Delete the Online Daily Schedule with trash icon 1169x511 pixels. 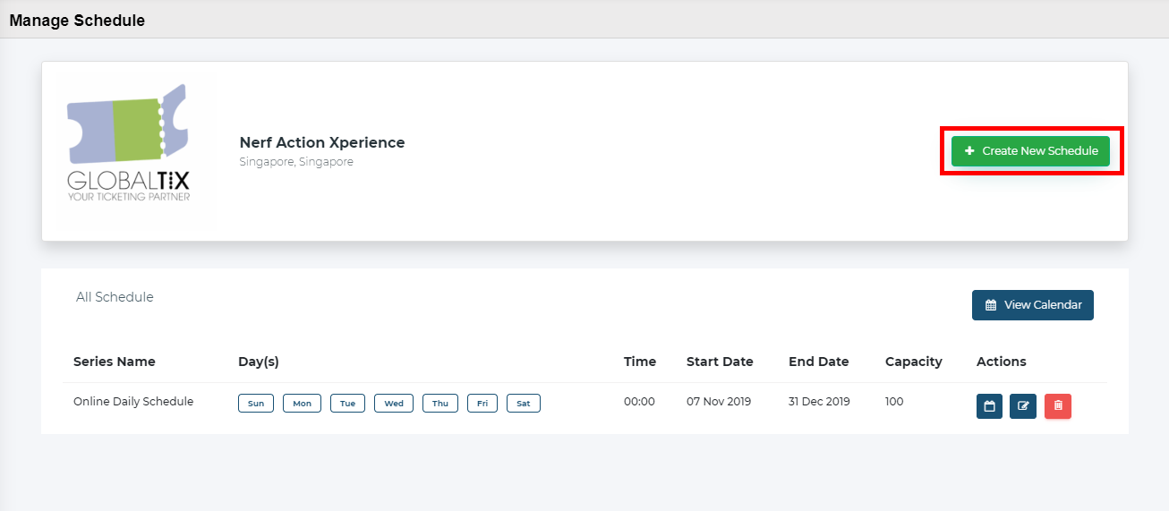[x=1058, y=406]
